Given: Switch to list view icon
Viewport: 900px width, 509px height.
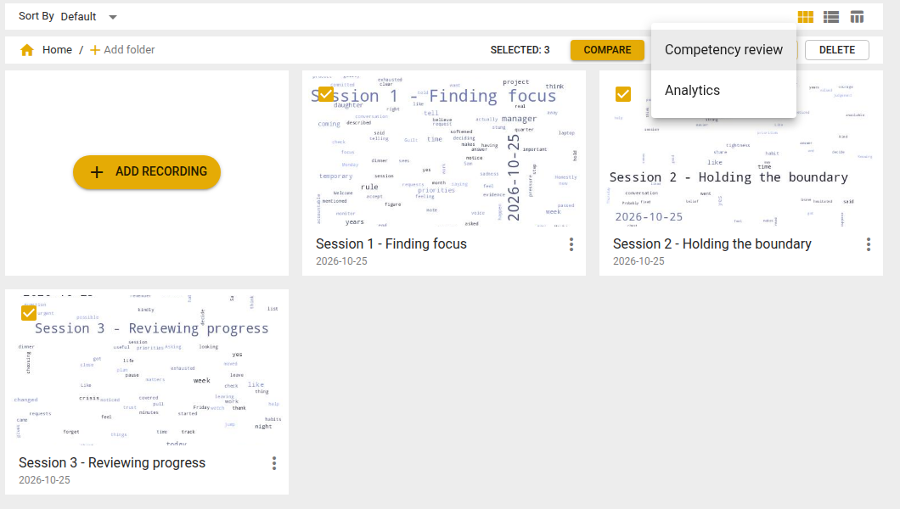Looking at the screenshot, I should (831, 17).
